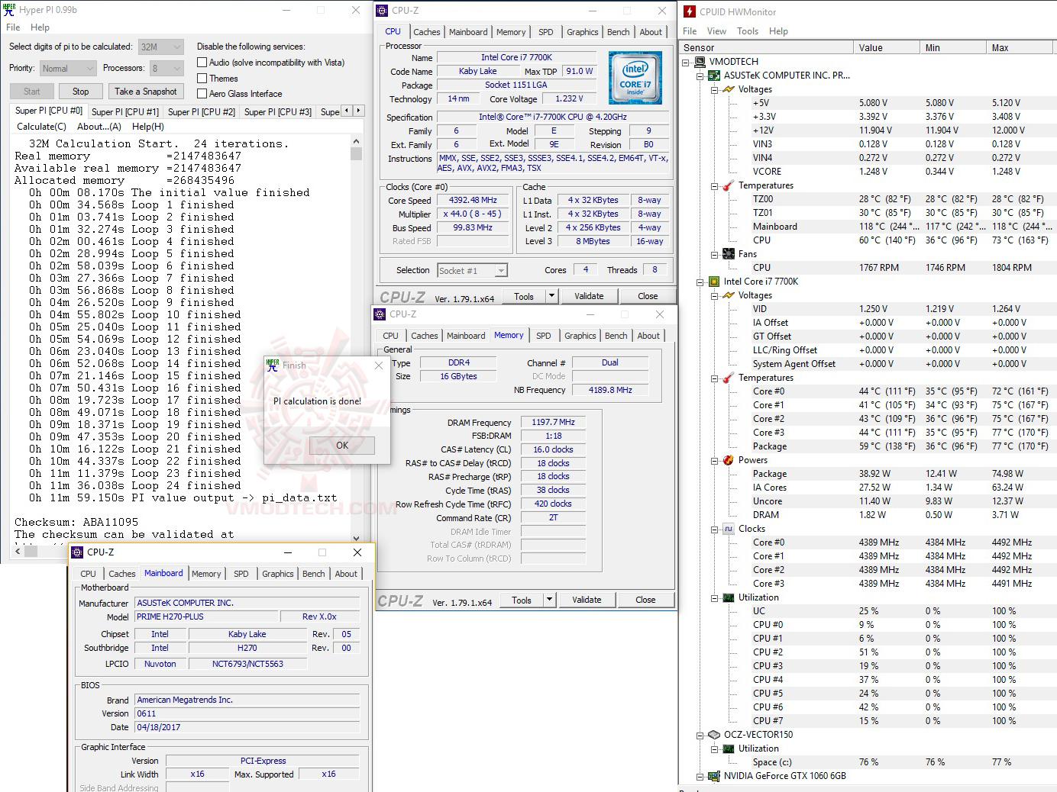Click the Fans icon in HWMonitor
This screenshot has width=1057, height=792.
click(728, 254)
